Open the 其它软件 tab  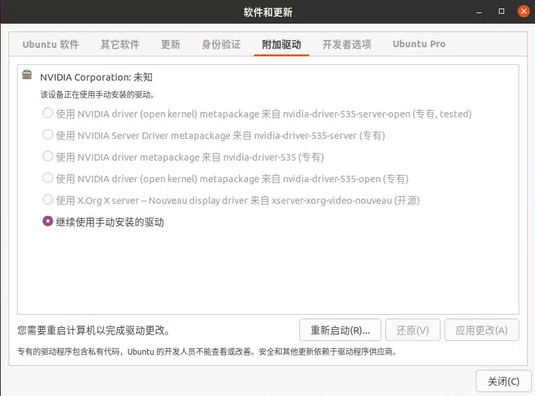(x=119, y=45)
